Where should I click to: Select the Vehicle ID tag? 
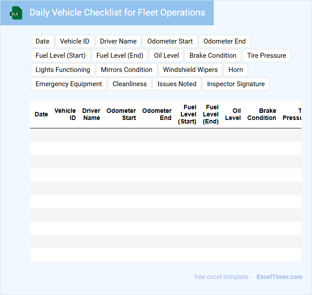coord(75,41)
